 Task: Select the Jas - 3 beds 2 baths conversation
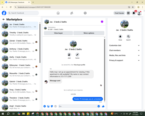(19, 26)
